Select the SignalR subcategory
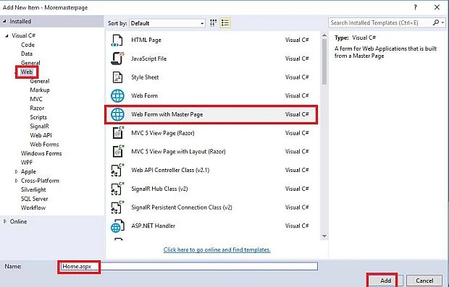449x287 pixels. click(40, 127)
